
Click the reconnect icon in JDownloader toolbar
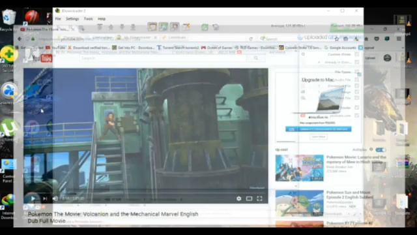click(x=216, y=27)
